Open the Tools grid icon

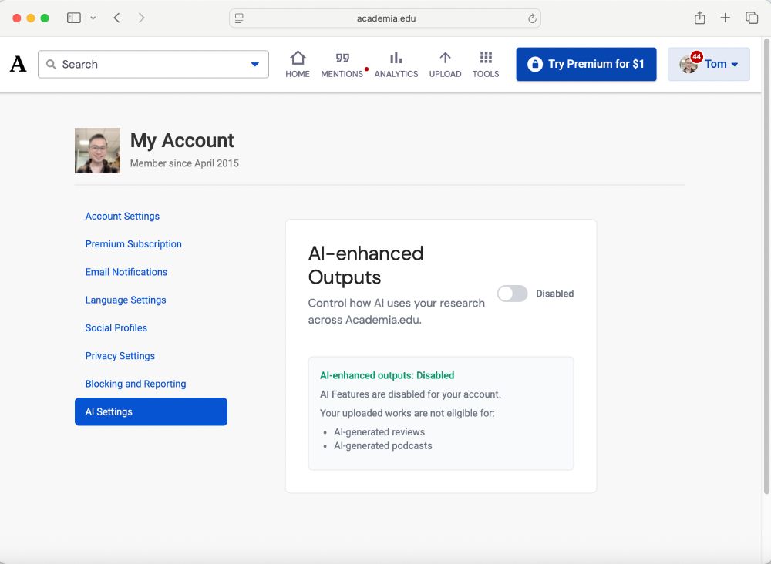coord(486,58)
